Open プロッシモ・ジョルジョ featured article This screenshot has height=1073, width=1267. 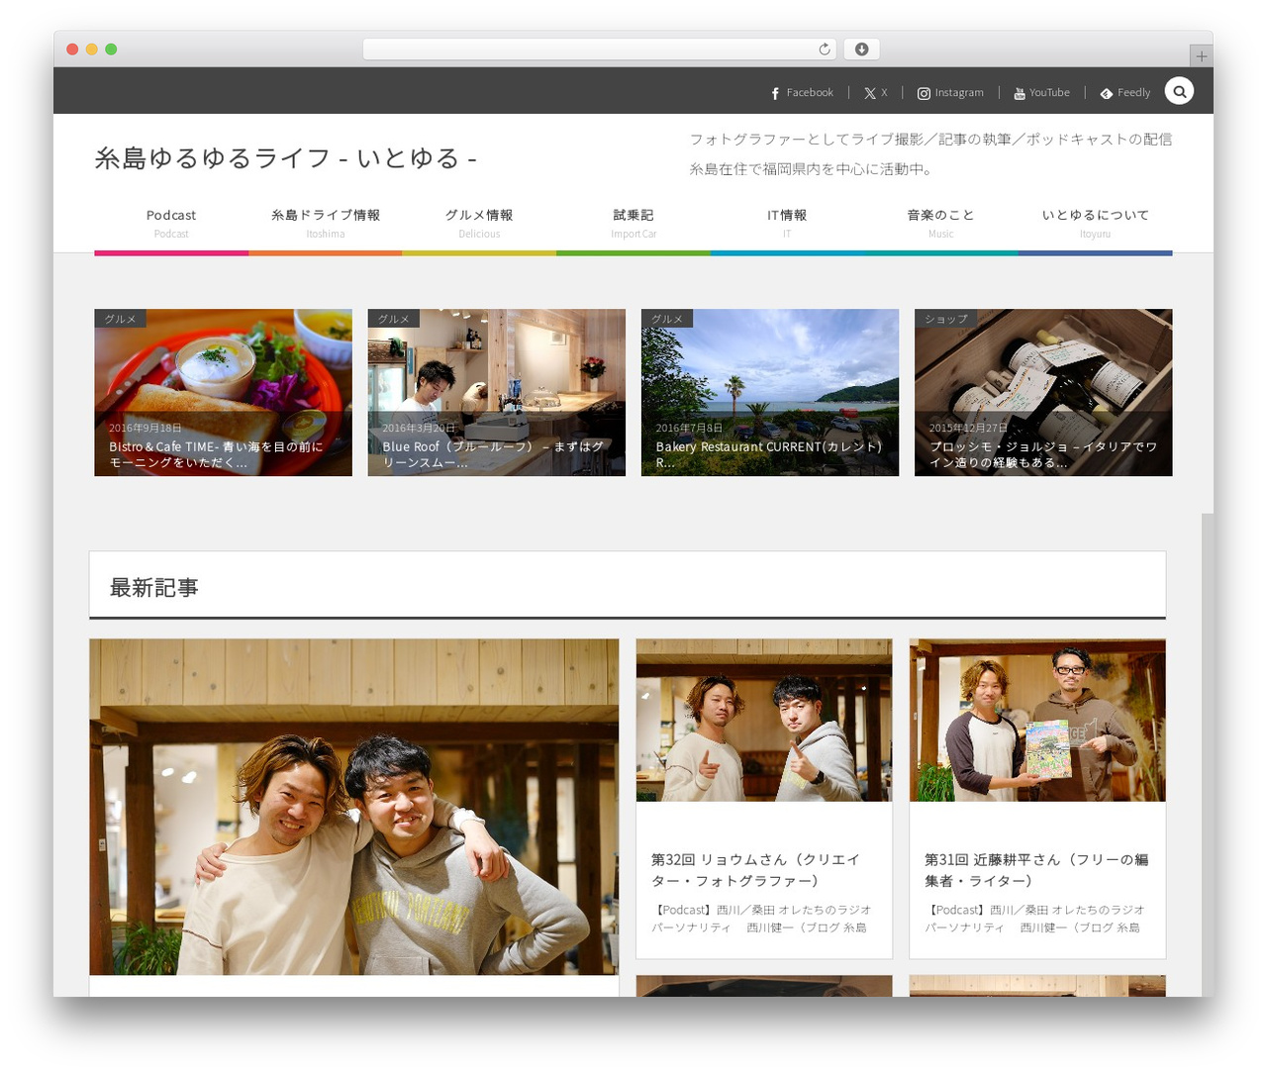point(1043,393)
